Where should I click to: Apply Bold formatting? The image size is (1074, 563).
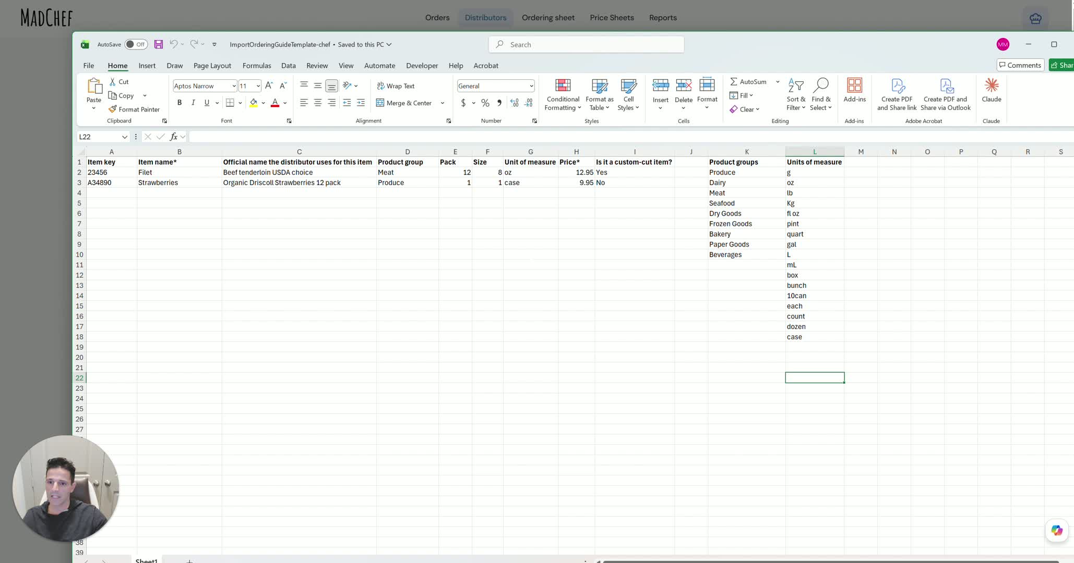point(180,103)
